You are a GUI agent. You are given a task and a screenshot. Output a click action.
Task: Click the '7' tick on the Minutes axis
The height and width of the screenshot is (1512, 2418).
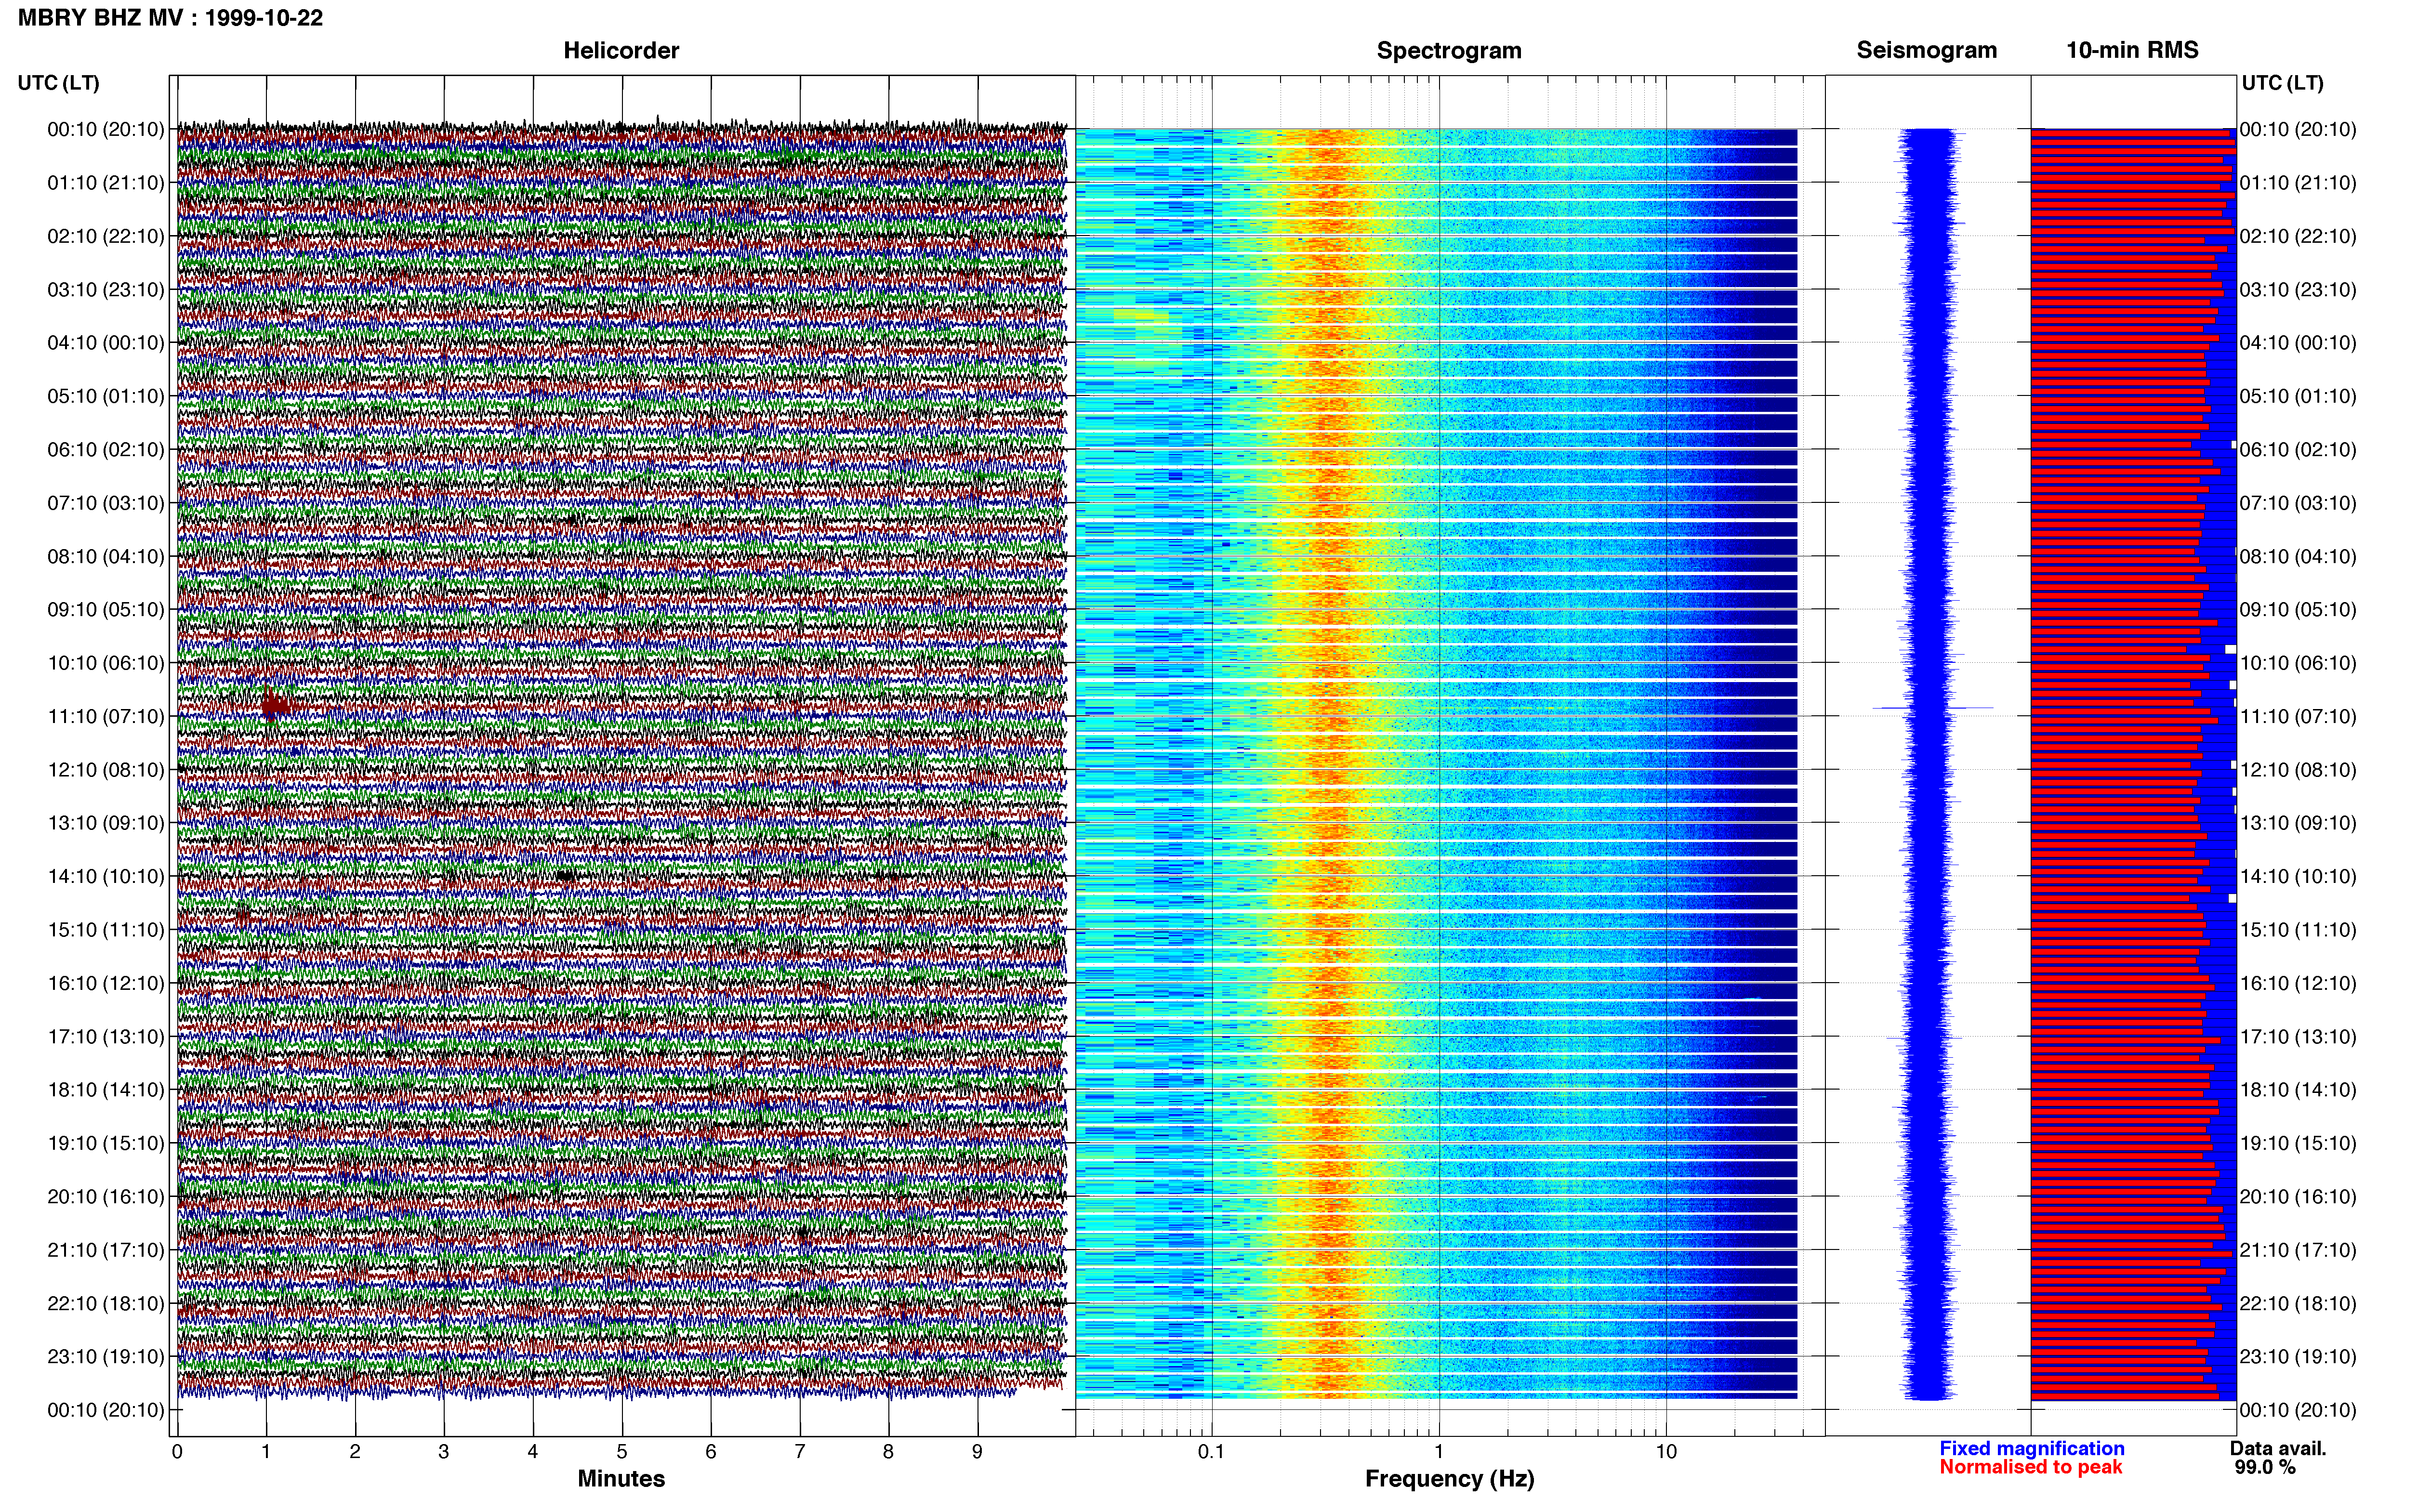800,1451
